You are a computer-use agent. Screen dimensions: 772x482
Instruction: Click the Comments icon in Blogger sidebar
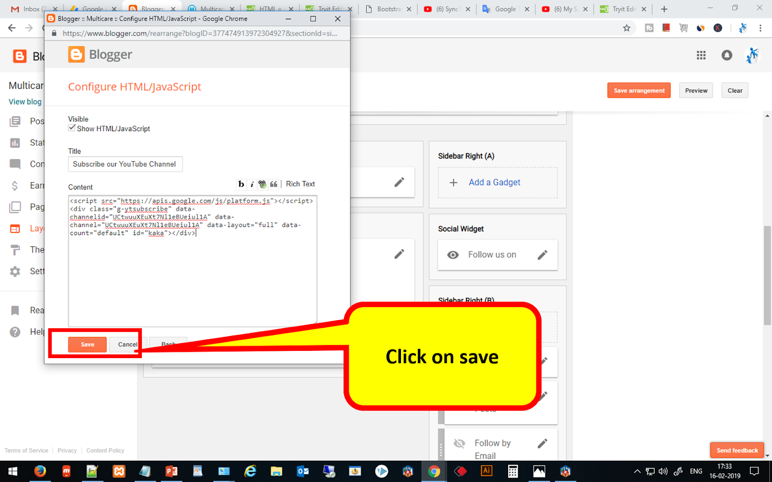click(x=15, y=164)
